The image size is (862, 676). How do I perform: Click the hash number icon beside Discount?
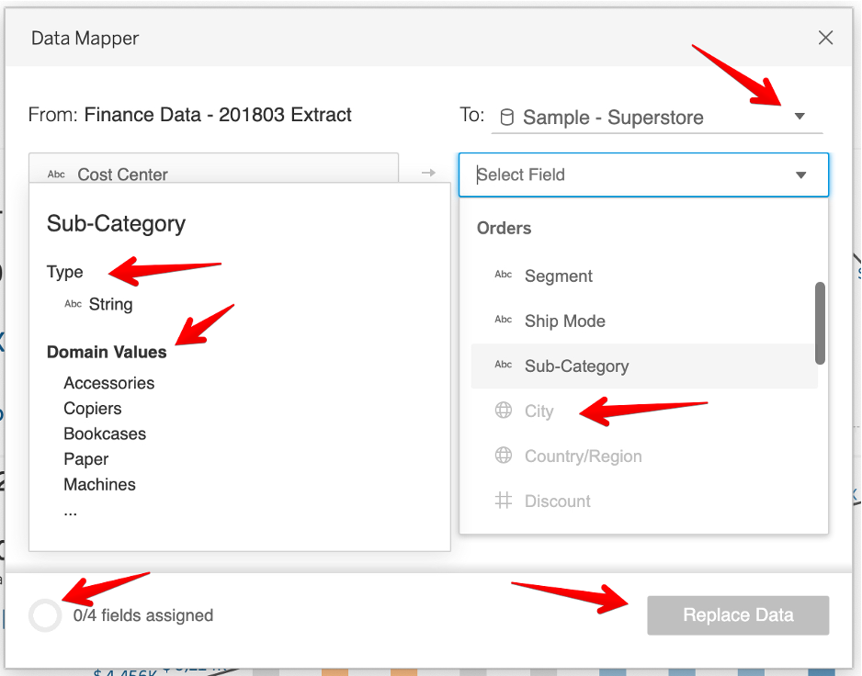click(x=503, y=501)
